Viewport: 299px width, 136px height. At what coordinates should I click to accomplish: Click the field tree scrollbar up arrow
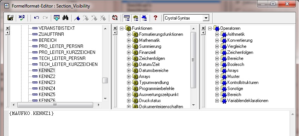(105, 29)
